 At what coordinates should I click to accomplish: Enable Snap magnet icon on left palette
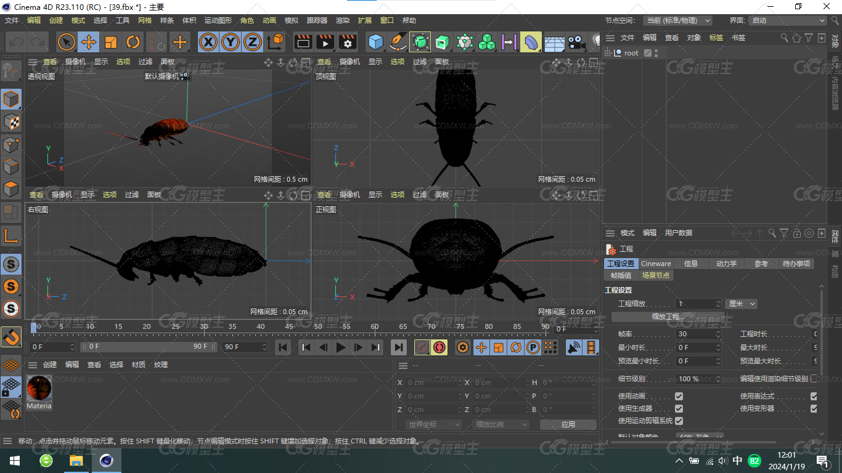(x=11, y=336)
